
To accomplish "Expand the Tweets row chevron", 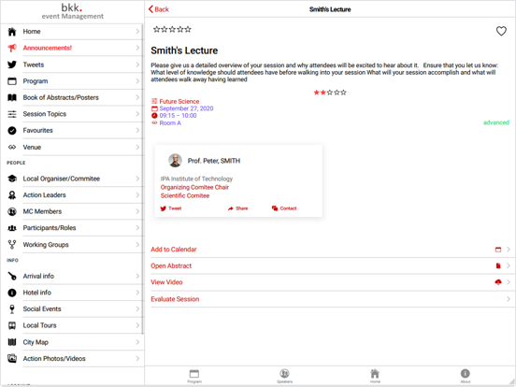I will point(137,64).
